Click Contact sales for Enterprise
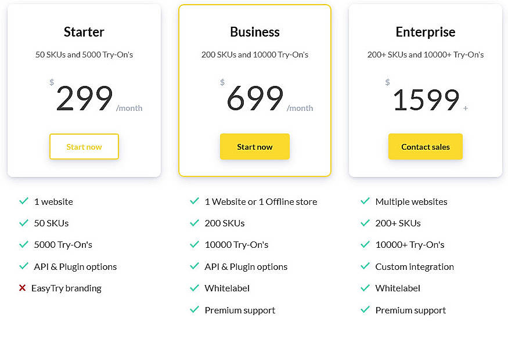Screen dimensions: 508x343 425,146
